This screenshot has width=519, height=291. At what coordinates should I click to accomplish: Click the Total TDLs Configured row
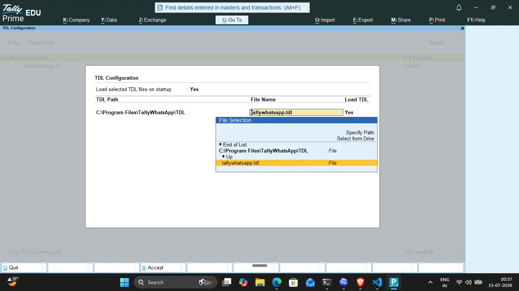point(232,252)
